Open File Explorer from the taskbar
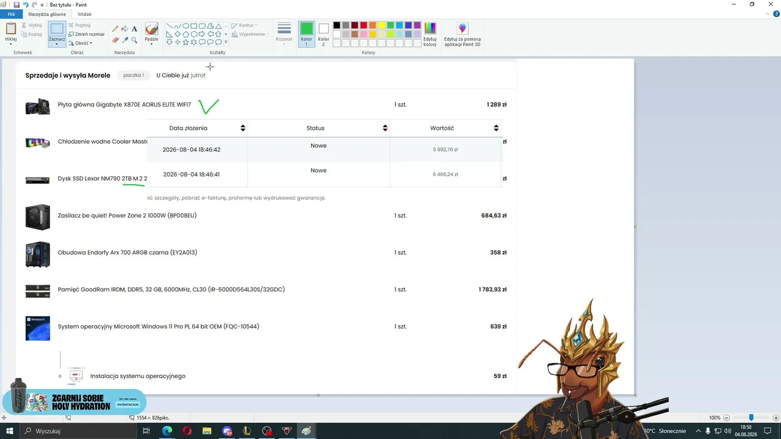 [x=207, y=431]
